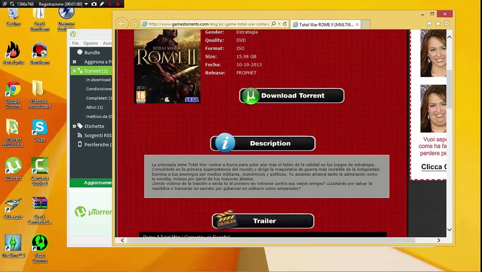Viewport: 482px width, 272px height.
Task: Click the green Aggiornamento banner in uTorrent
Action: click(x=91, y=183)
